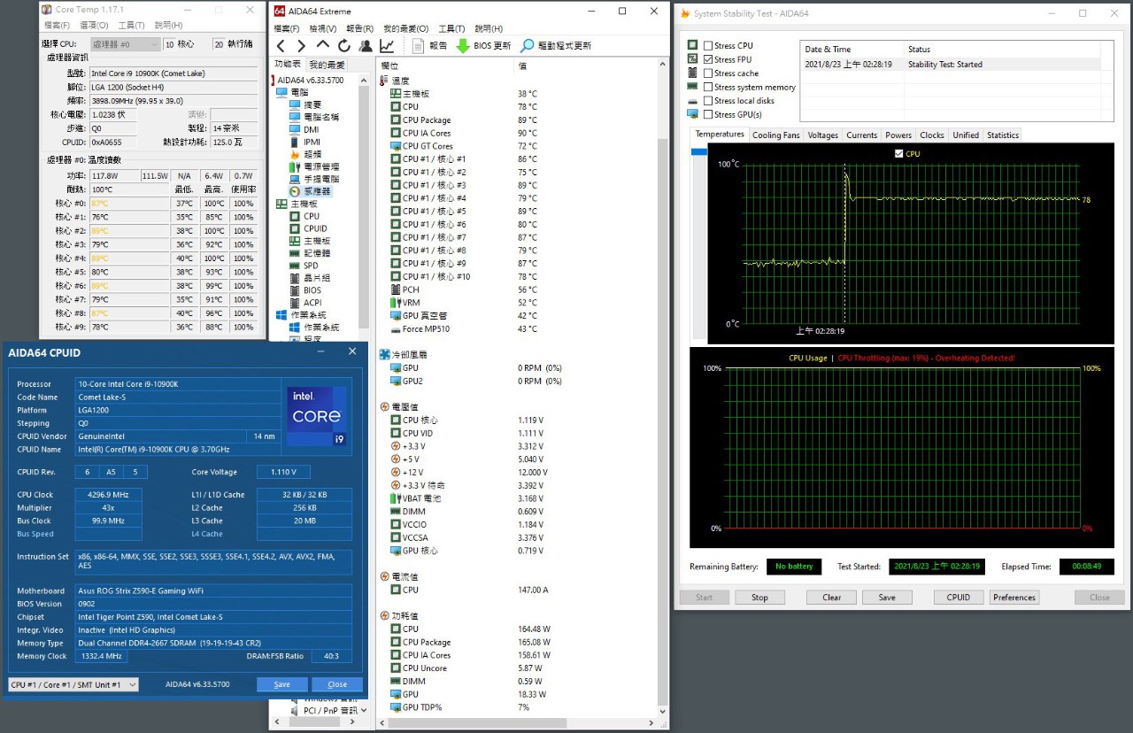The width and height of the screenshot is (1133, 733).
Task: Open the user icon in AIDA64 toolbar
Action: coord(366,45)
